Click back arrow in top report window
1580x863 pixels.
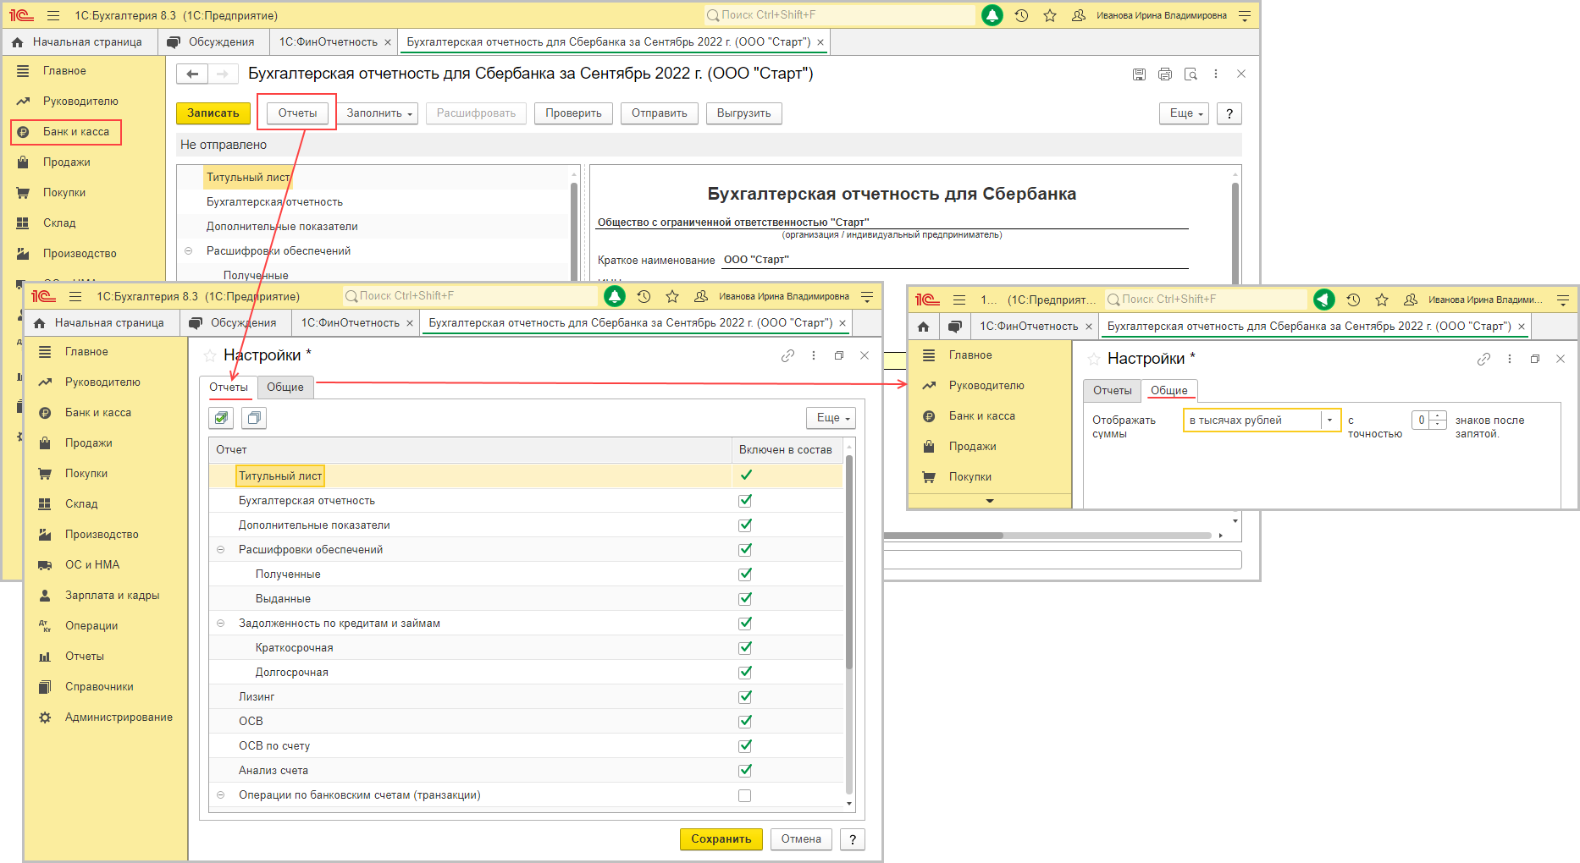pos(192,74)
